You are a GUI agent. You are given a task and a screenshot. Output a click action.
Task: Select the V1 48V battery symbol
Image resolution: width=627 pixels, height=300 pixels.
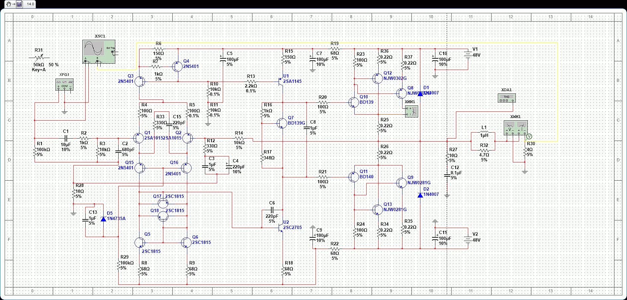coord(468,54)
